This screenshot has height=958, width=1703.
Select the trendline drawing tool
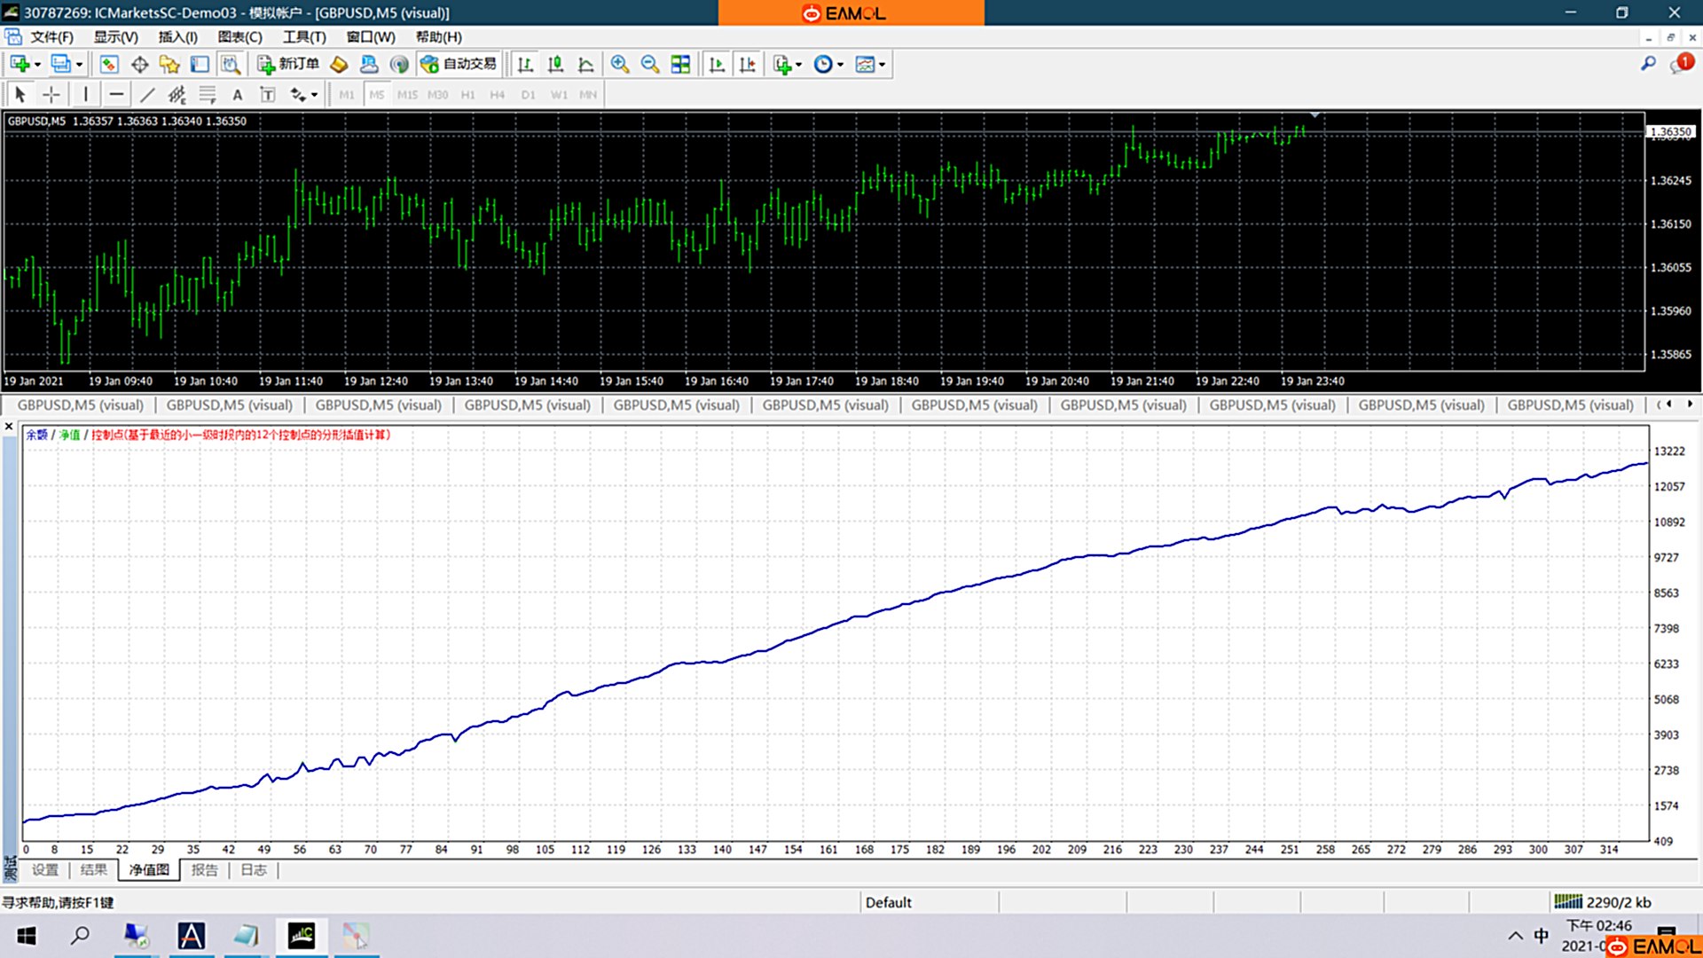click(147, 94)
